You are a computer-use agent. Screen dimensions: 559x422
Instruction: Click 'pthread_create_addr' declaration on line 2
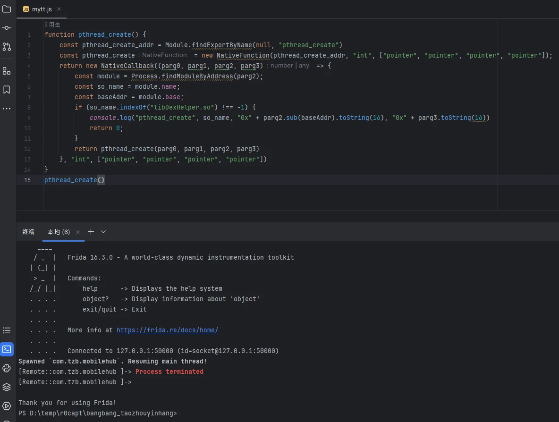click(118, 45)
